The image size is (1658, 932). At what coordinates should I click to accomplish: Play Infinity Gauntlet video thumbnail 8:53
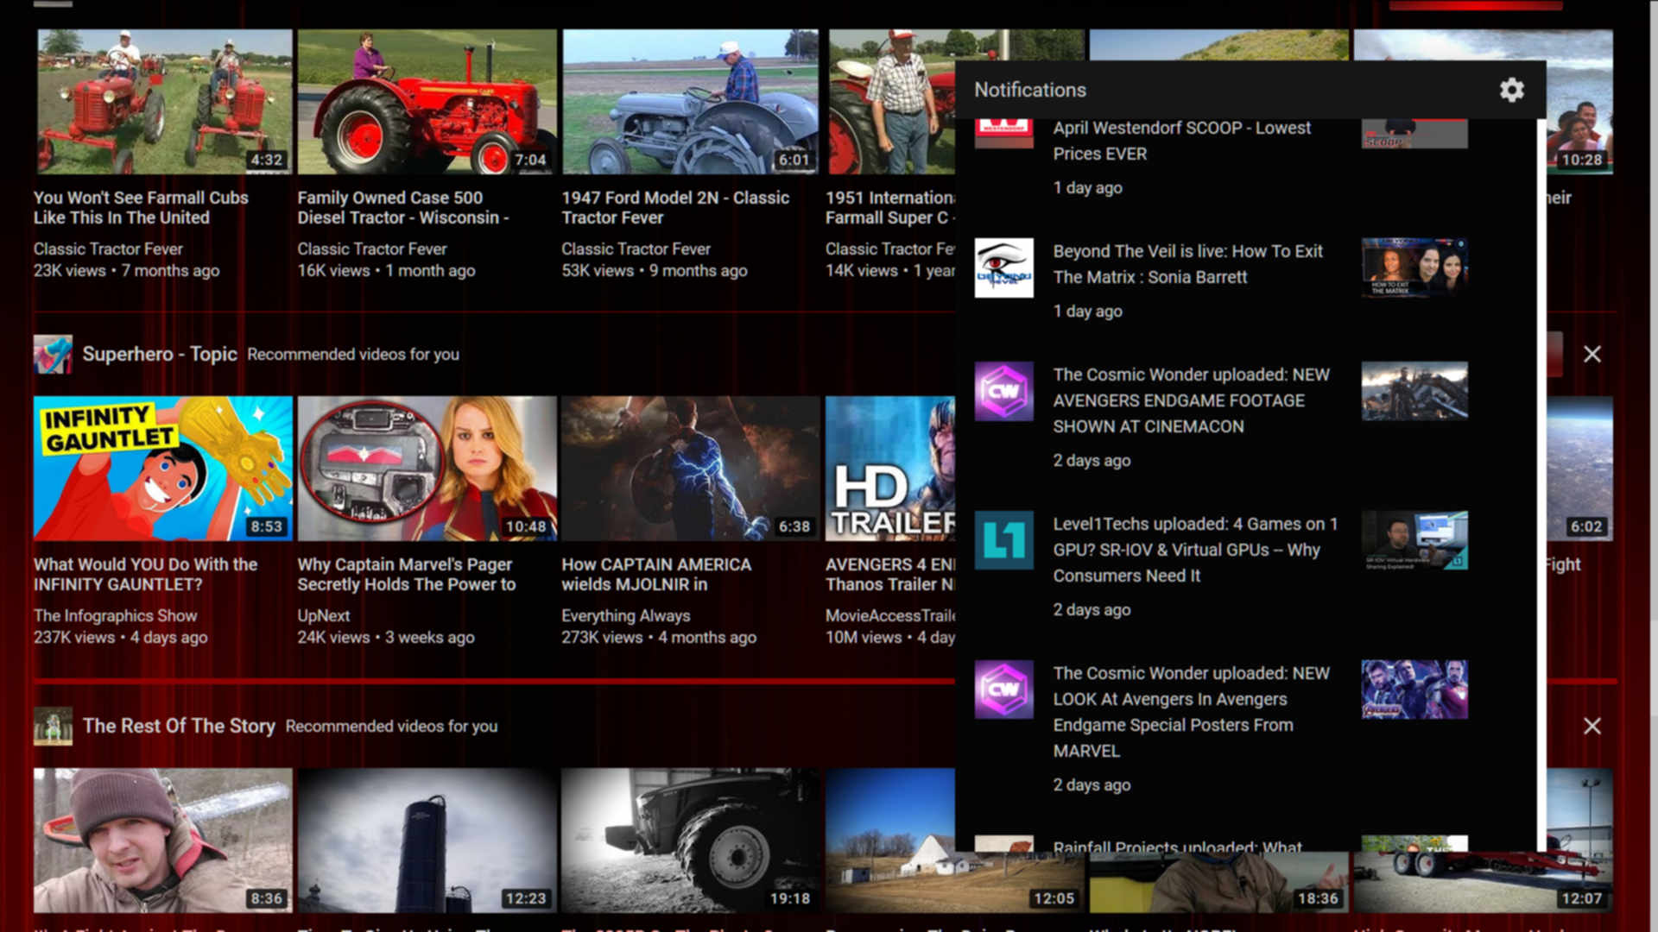[x=163, y=469]
